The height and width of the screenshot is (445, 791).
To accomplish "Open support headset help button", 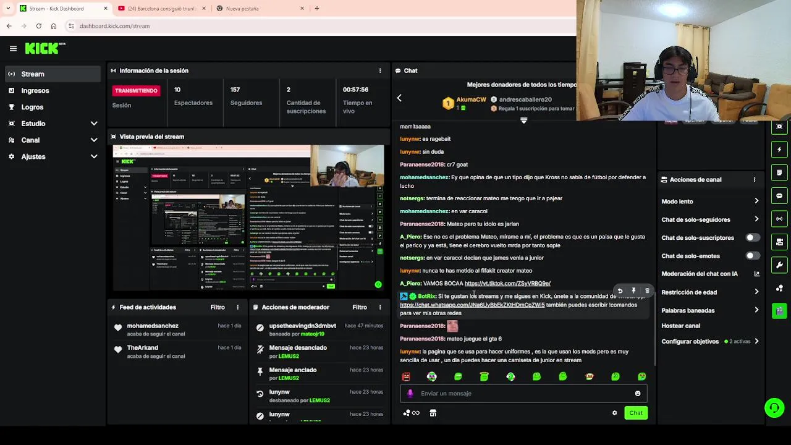I will [774, 408].
